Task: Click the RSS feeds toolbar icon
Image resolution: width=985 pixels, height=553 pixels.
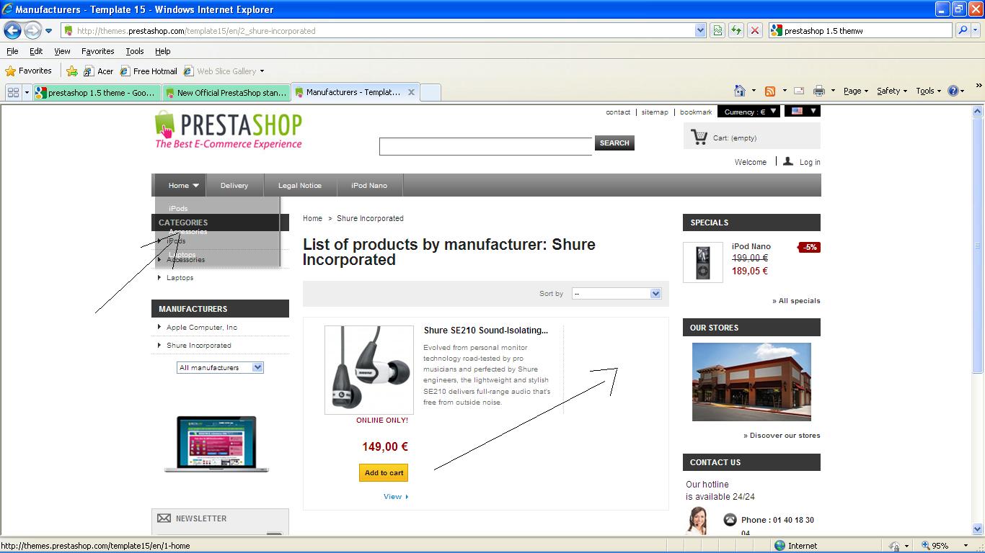Action: (770, 91)
